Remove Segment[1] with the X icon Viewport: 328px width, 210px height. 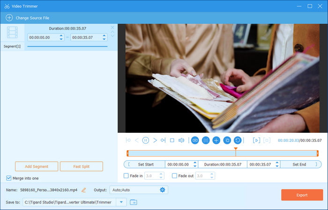click(112, 28)
